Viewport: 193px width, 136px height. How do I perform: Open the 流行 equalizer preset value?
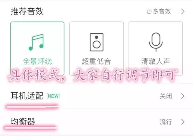(x=166, y=122)
